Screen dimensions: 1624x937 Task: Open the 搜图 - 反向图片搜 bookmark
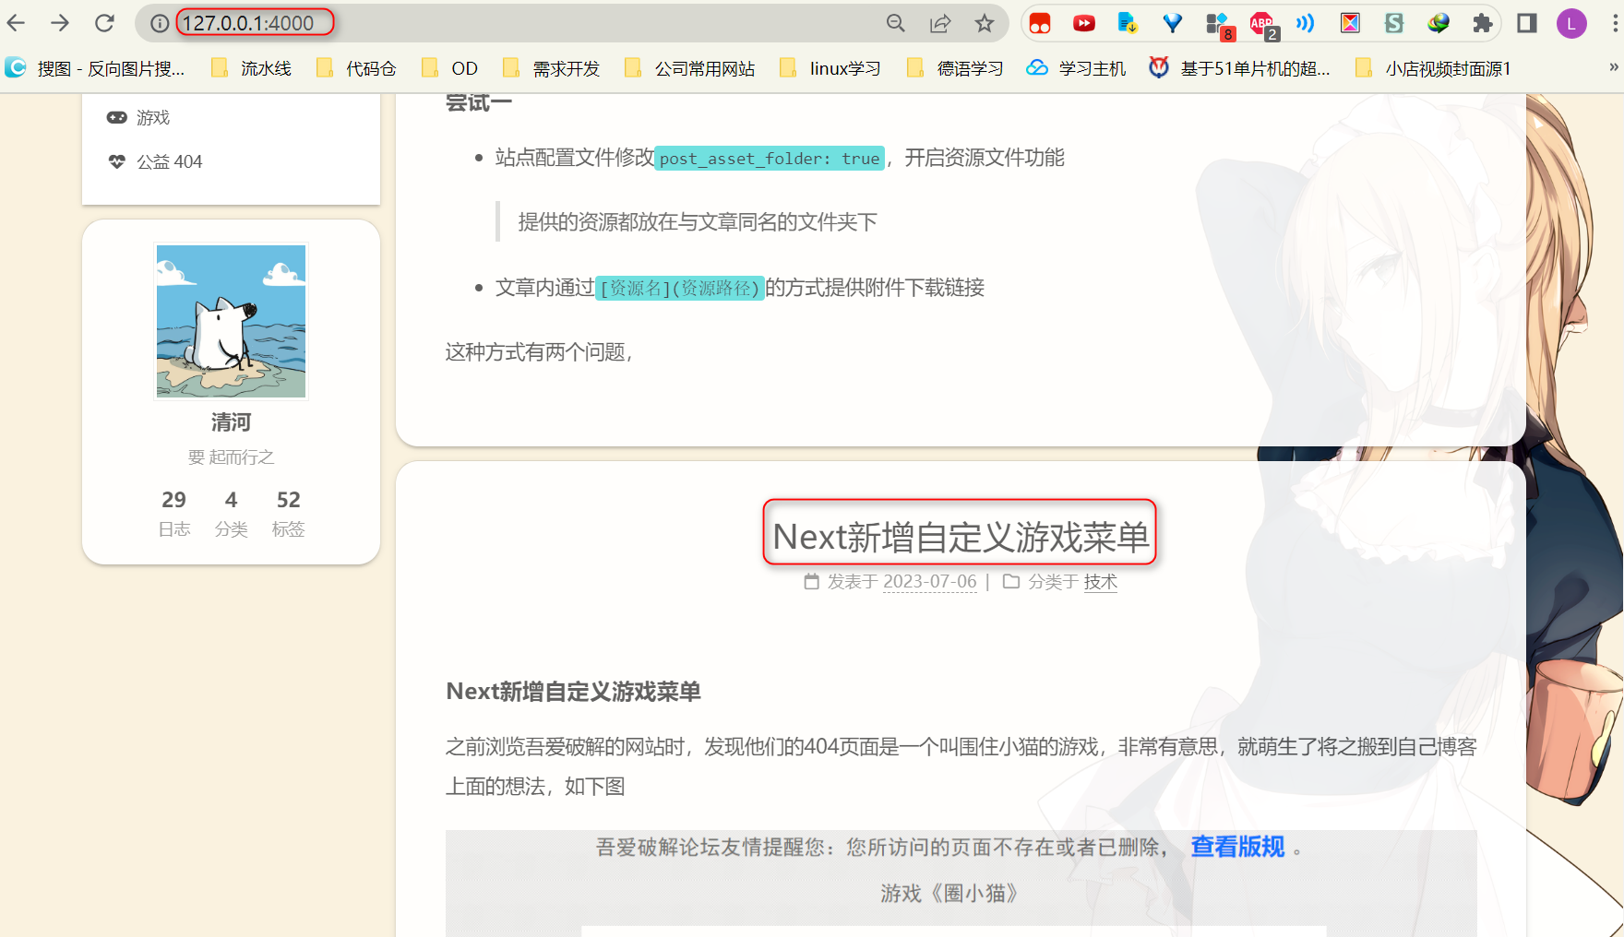click(x=95, y=68)
